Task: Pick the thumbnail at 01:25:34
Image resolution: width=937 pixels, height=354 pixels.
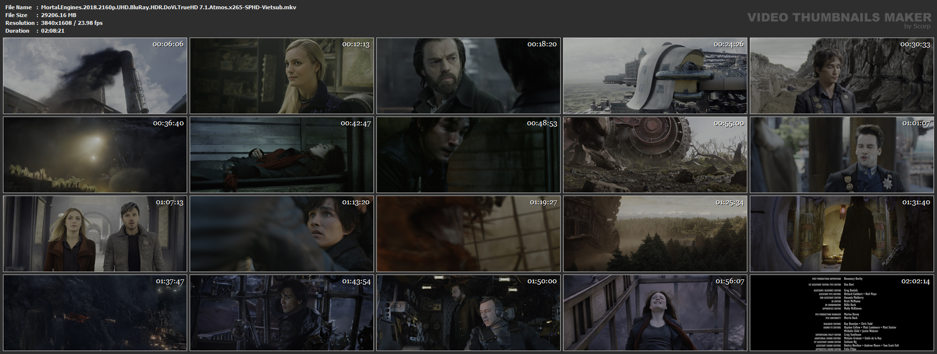Action: pyautogui.click(x=655, y=234)
